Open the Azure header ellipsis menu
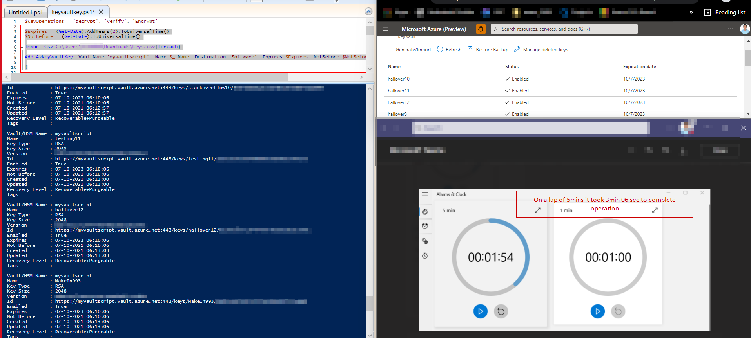 click(x=730, y=29)
